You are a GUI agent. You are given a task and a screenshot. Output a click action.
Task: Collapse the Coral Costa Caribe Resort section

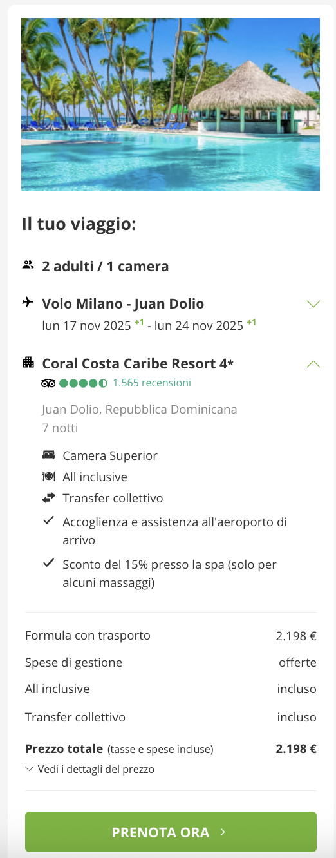pos(313,364)
